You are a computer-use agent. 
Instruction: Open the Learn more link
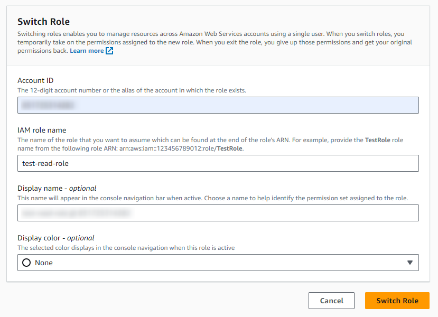pos(87,51)
